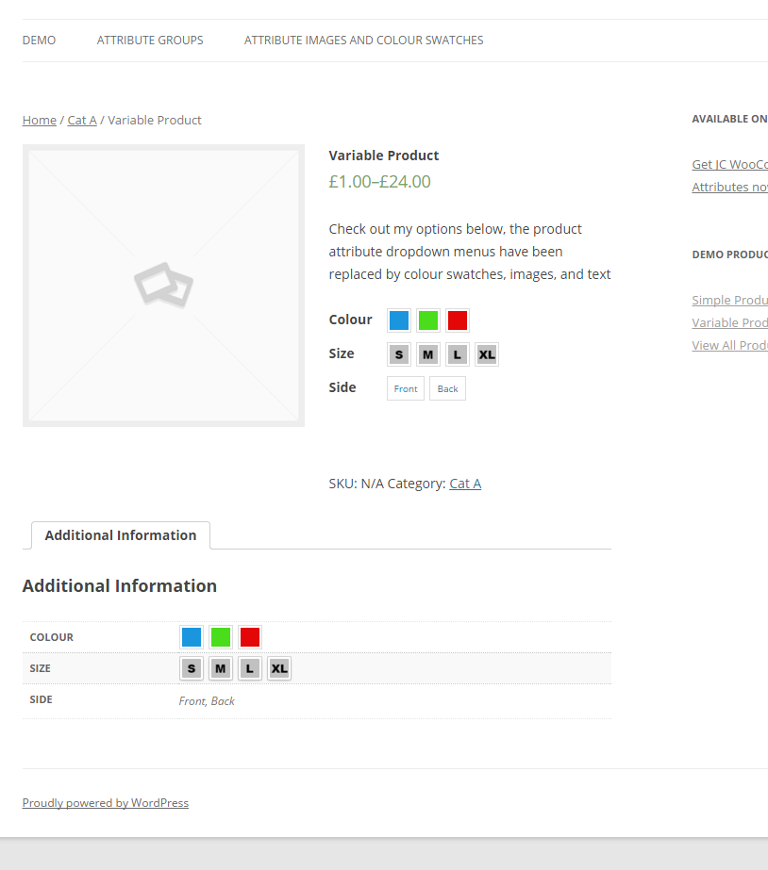Click the product placeholder image
The width and height of the screenshot is (768, 870).
pyautogui.click(x=163, y=286)
